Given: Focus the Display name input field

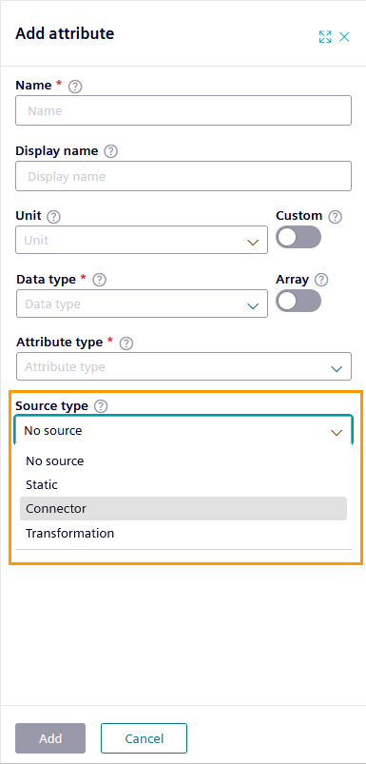Looking at the screenshot, I should 183,176.
